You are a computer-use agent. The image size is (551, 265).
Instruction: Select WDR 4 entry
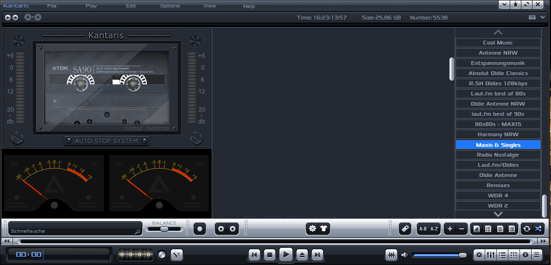pyautogui.click(x=498, y=196)
